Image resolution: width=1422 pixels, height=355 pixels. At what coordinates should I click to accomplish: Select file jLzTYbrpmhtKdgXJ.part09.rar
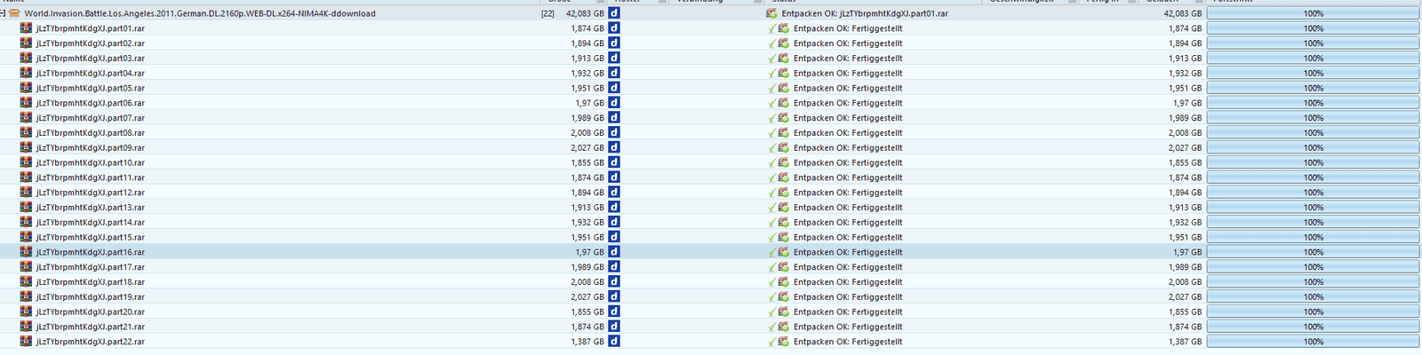91,148
